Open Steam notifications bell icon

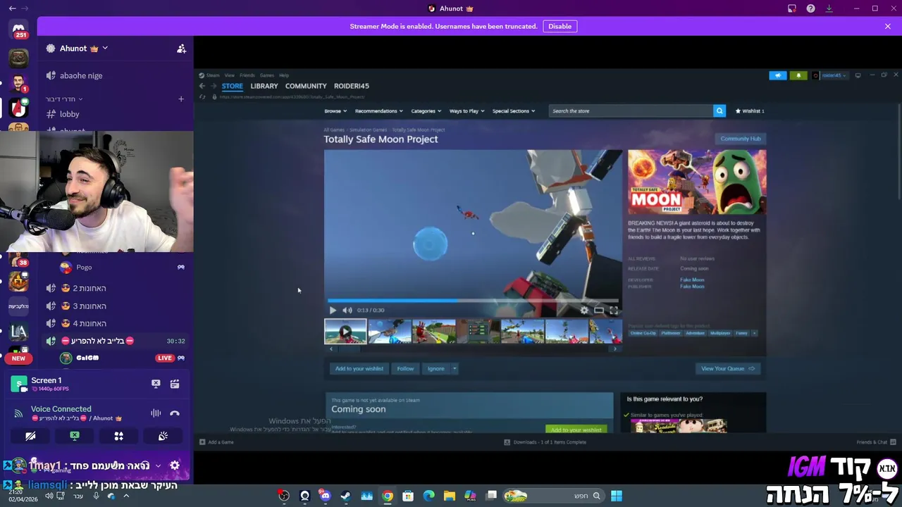pos(798,75)
